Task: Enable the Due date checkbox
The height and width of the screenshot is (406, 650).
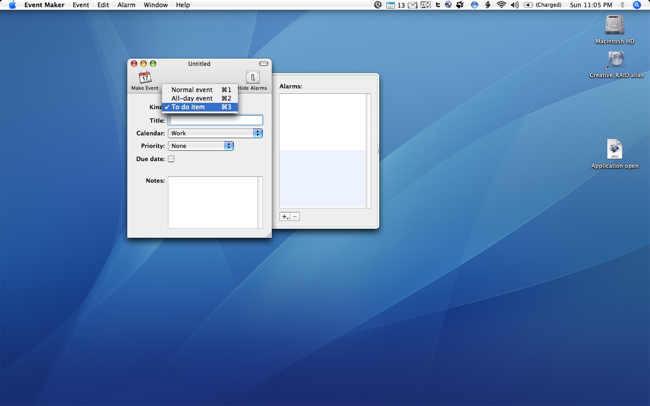Action: tap(171, 159)
